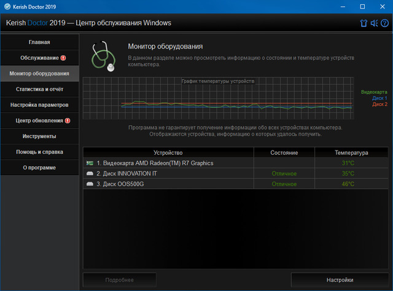Click the Состояние column header
The width and height of the screenshot is (393, 291).
click(x=284, y=152)
